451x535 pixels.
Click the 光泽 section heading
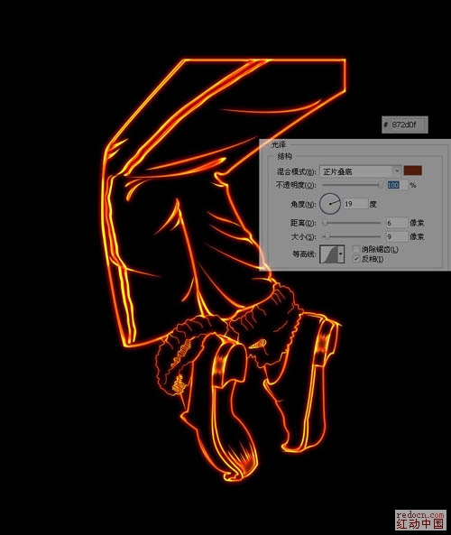(279, 144)
